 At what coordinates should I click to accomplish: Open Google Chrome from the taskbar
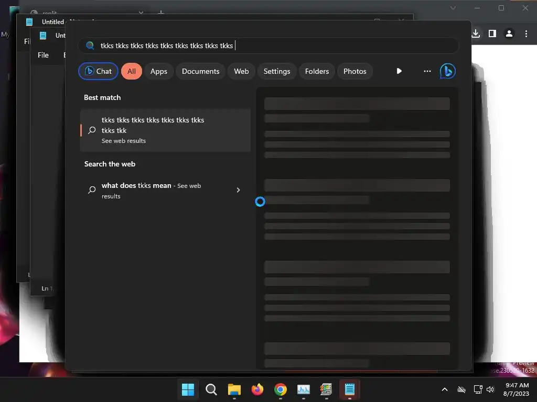click(281, 389)
